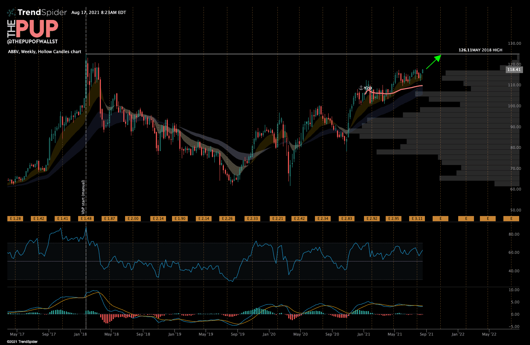Click the ©2021 TrendSpider copyright text
This screenshot has height=345, width=530.
(x=22, y=342)
